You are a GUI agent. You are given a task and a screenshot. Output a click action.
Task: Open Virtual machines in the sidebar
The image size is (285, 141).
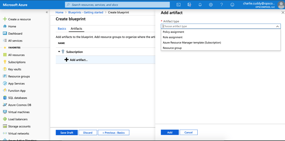click(x=19, y=112)
